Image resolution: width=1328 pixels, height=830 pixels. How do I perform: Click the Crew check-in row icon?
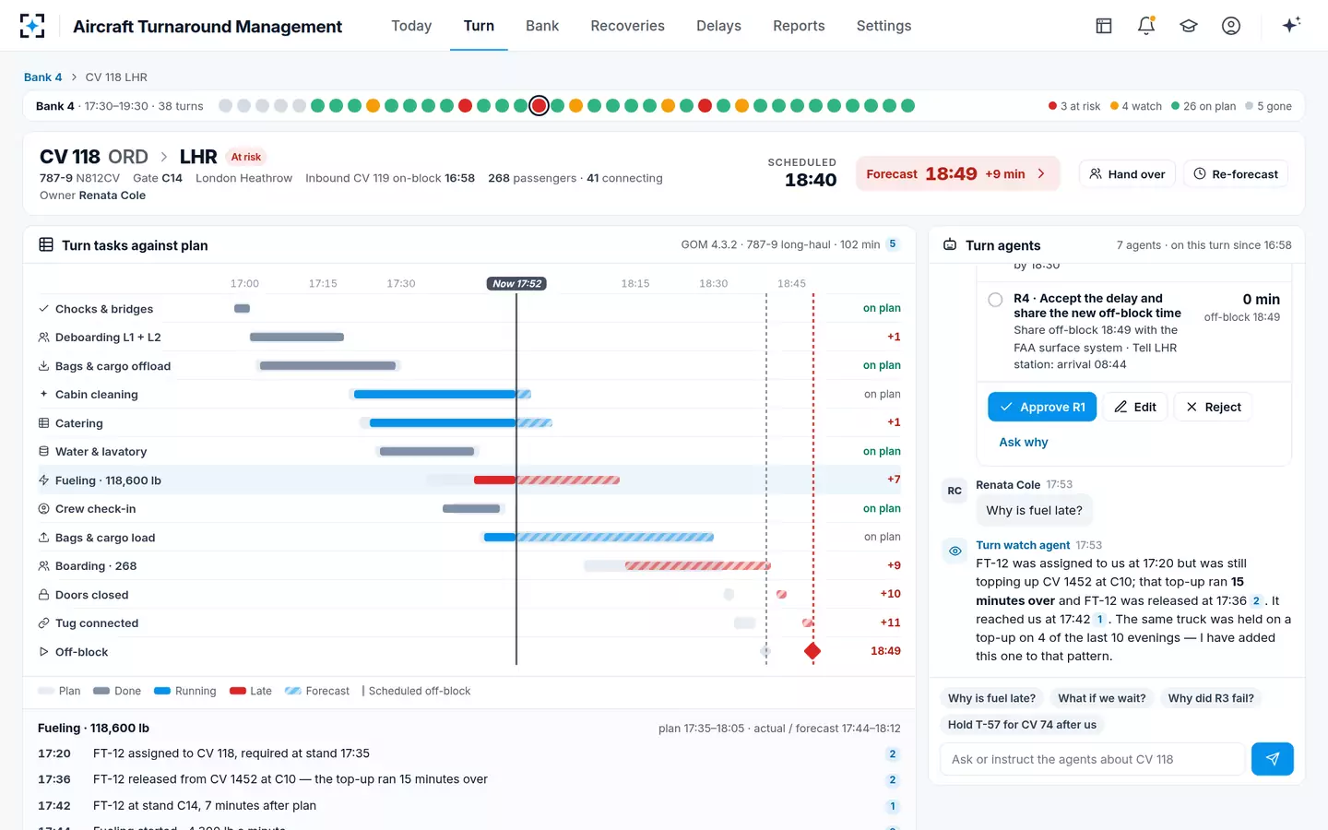tap(43, 509)
